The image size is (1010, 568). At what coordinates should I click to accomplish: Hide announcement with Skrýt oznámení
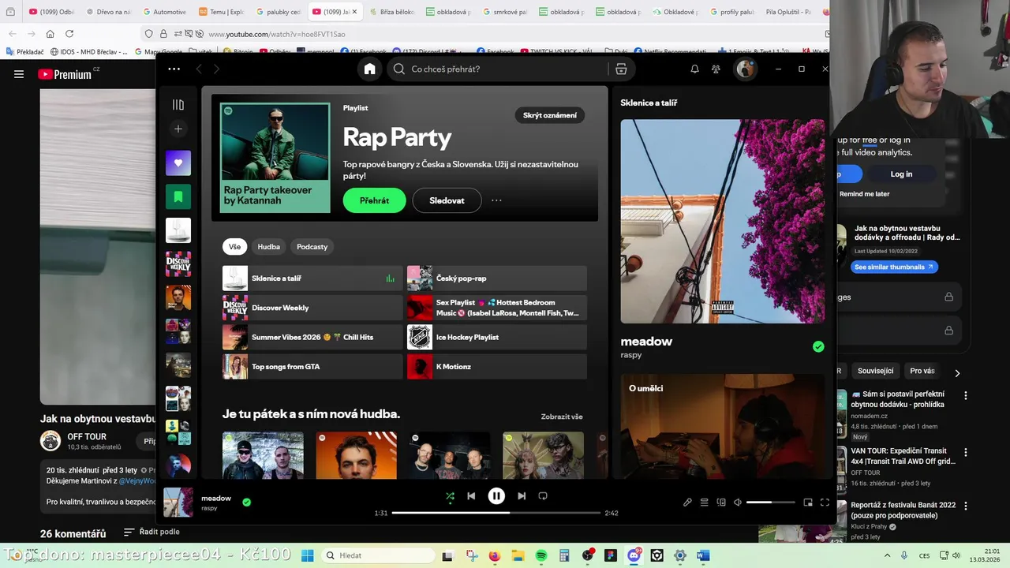click(x=550, y=115)
